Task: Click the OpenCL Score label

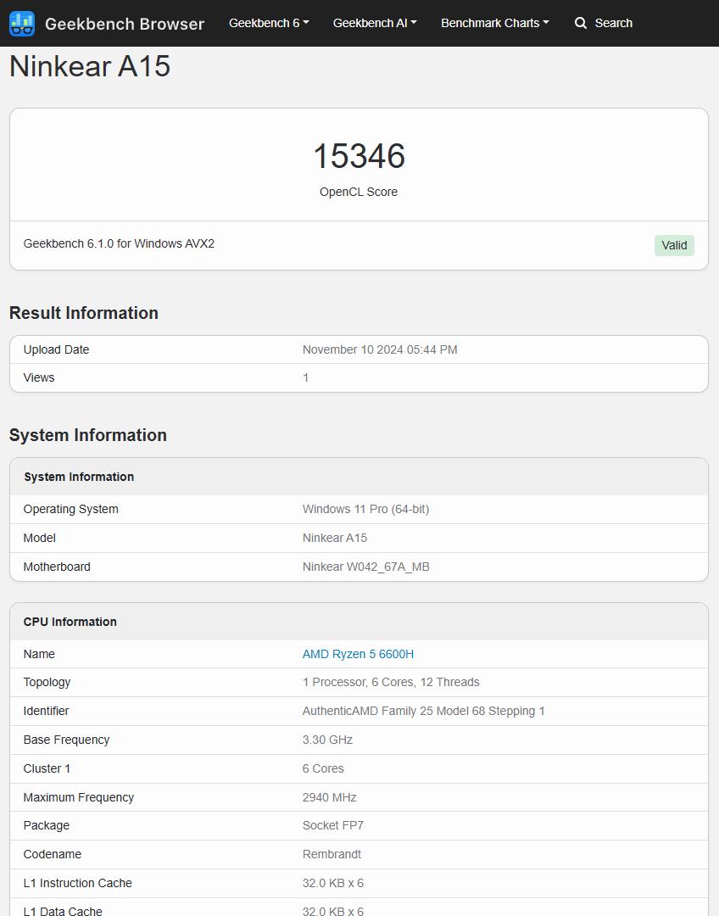Action: coord(359,192)
